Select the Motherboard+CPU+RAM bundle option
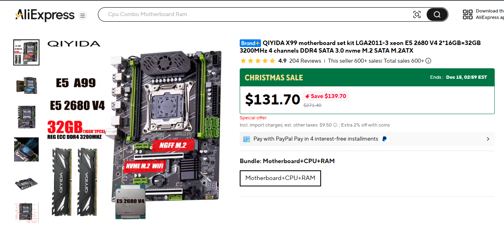Screen dimensions: 504x231 (x=280, y=178)
